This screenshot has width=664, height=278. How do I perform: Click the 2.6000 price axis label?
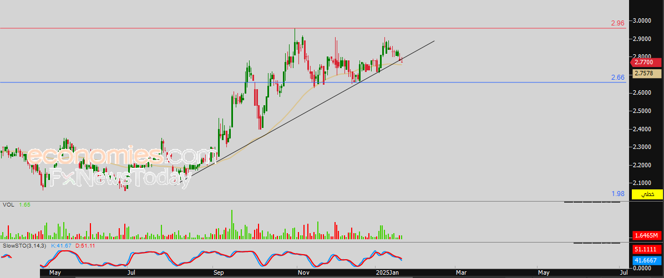pyautogui.click(x=642, y=92)
